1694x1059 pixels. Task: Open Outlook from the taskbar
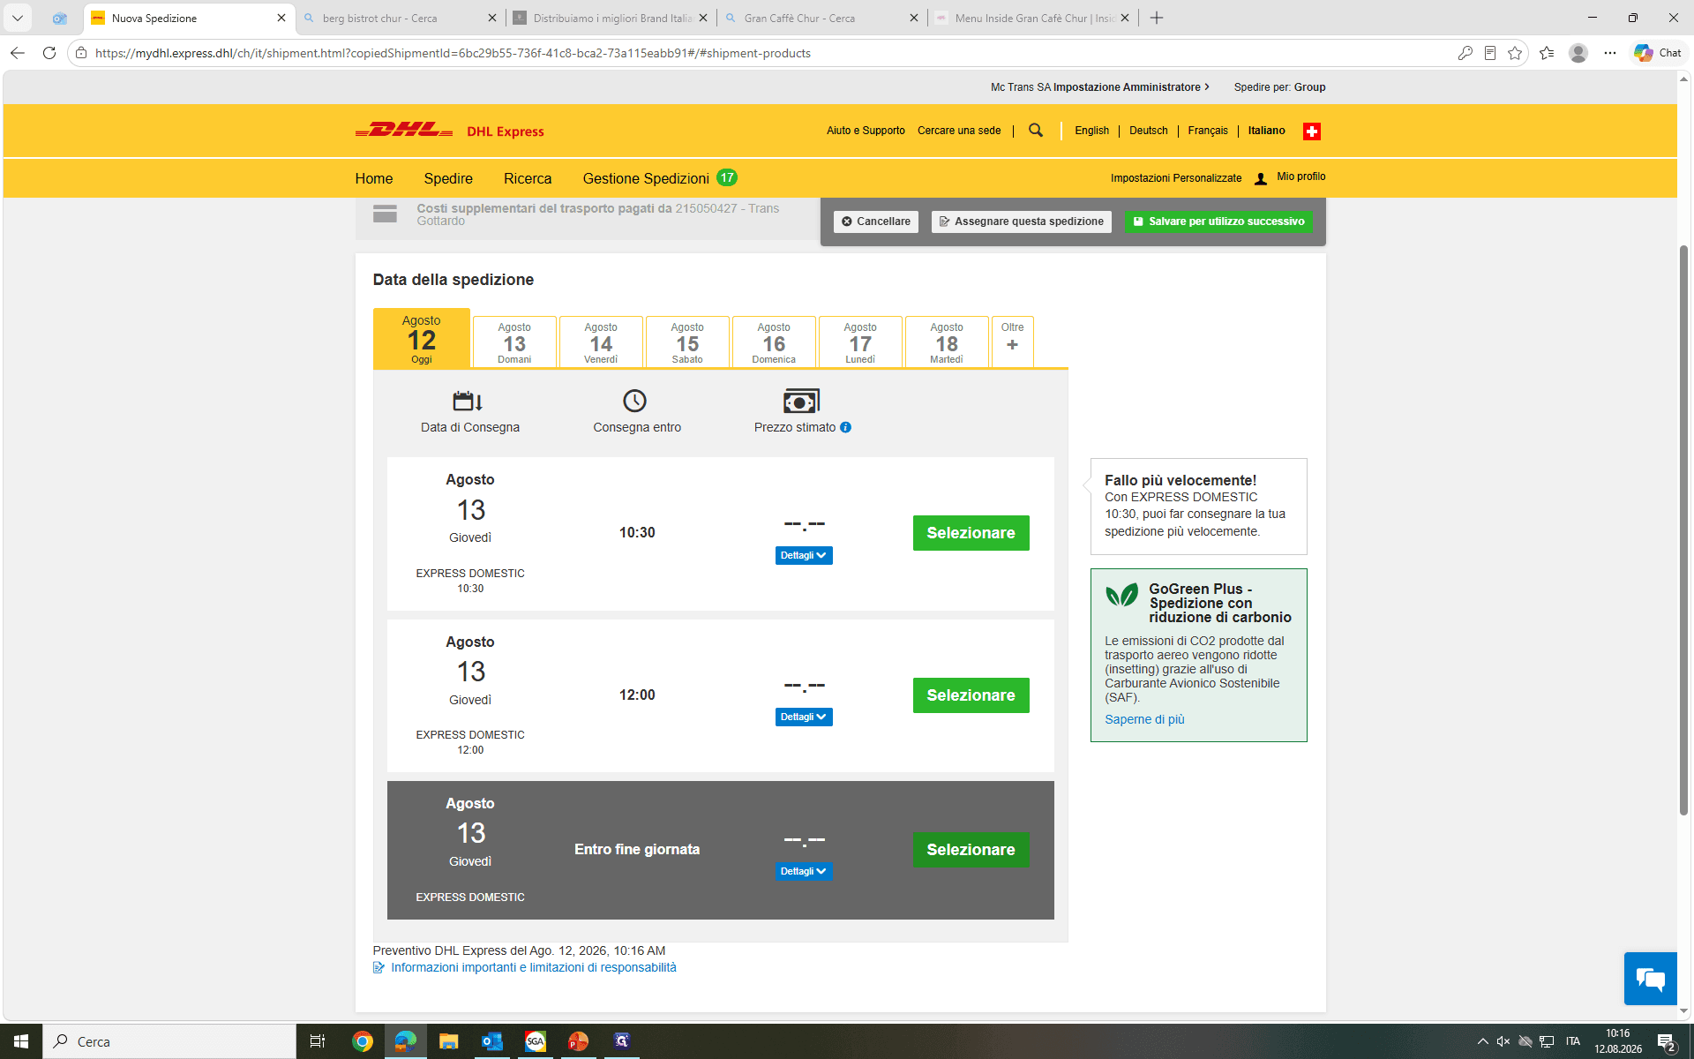tap(491, 1041)
